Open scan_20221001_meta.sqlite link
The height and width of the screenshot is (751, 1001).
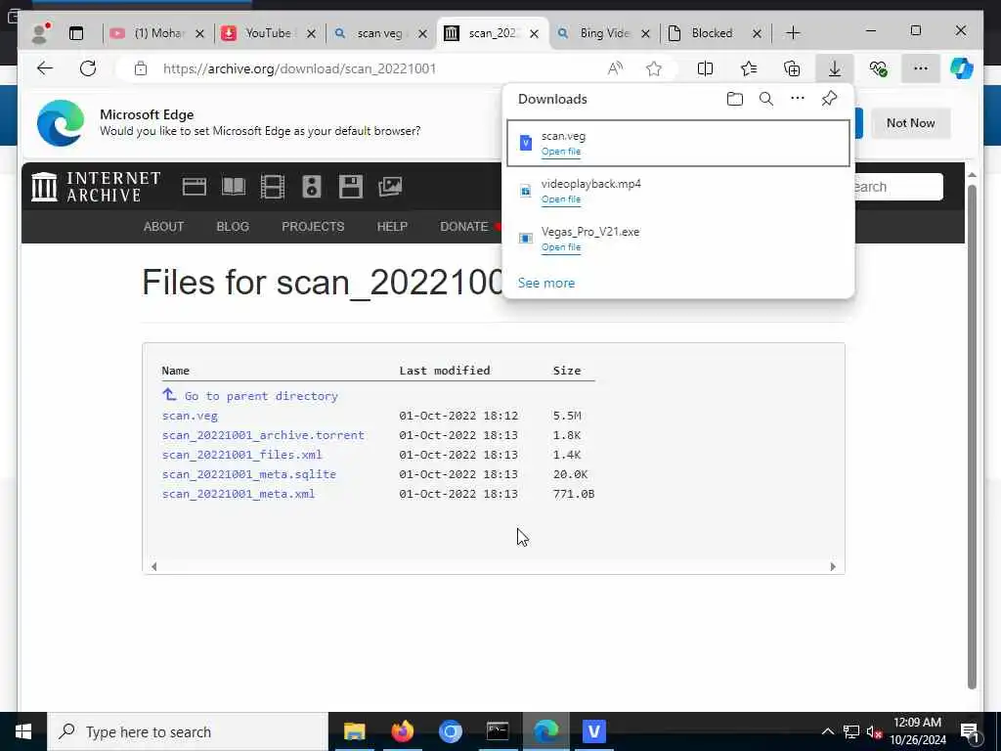[249, 474]
